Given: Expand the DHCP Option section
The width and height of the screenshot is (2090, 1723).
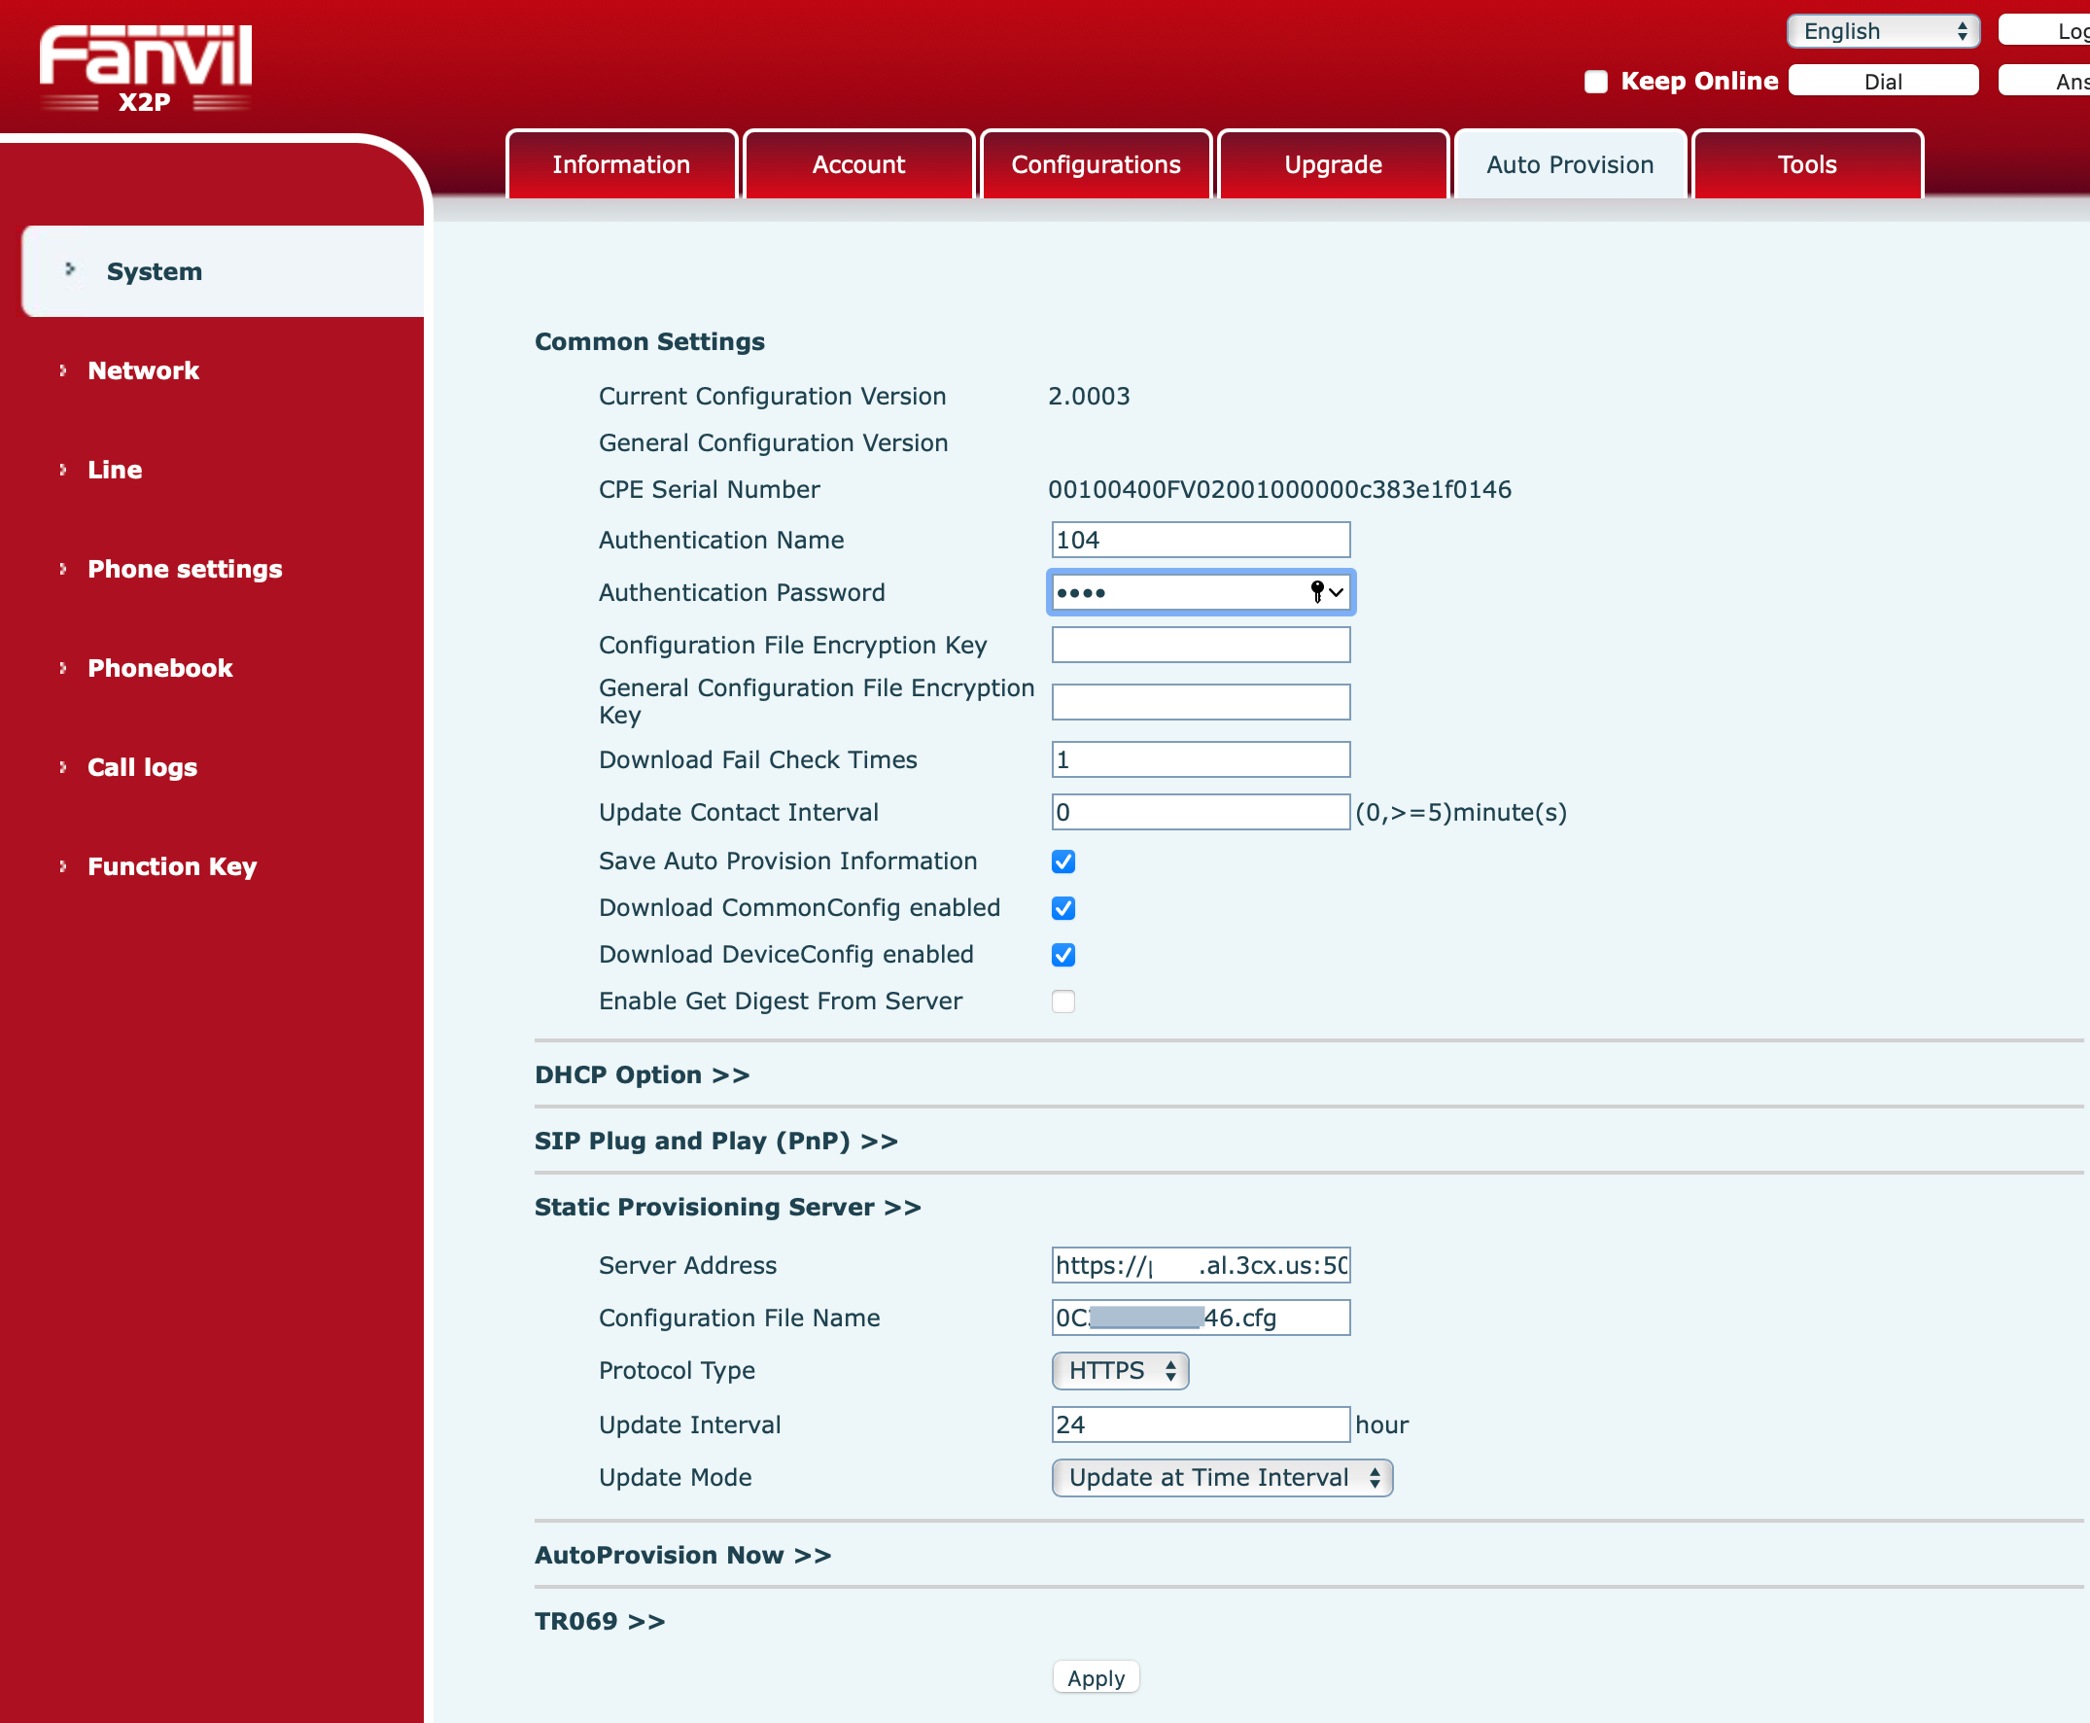Looking at the screenshot, I should (x=643, y=1074).
